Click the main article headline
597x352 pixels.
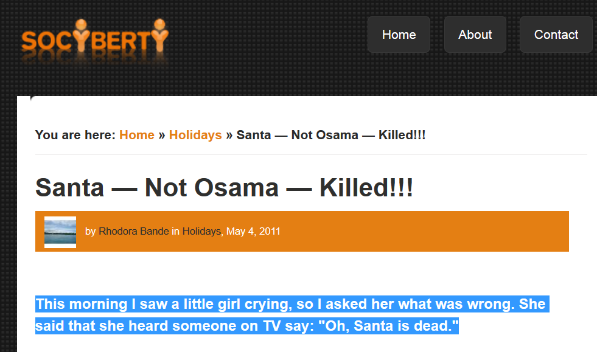[x=224, y=188]
